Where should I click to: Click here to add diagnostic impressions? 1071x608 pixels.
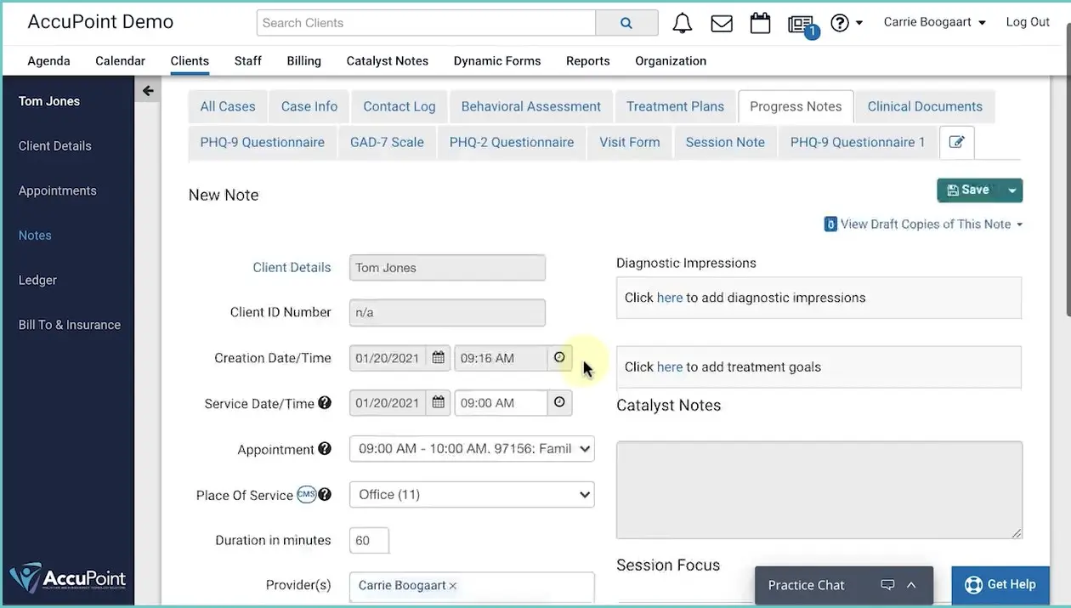point(670,298)
